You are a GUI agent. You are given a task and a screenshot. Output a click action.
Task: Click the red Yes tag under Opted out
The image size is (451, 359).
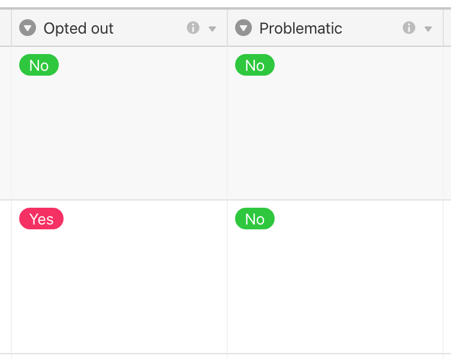[41, 219]
